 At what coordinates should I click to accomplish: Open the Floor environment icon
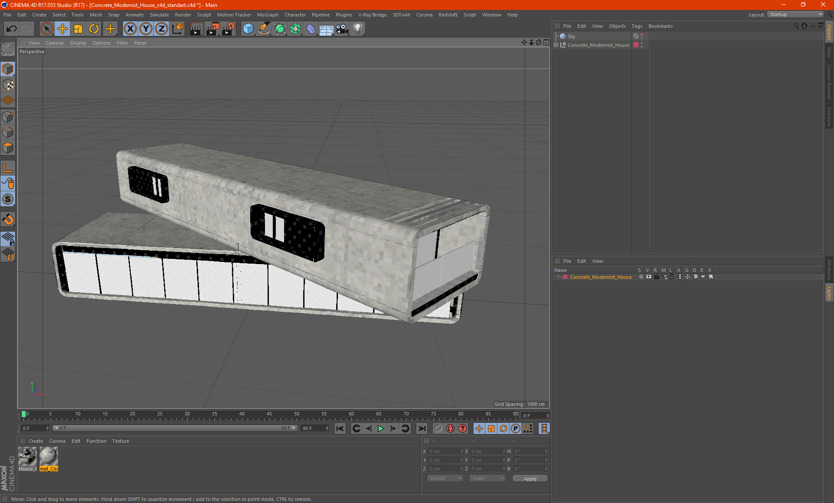(x=327, y=29)
